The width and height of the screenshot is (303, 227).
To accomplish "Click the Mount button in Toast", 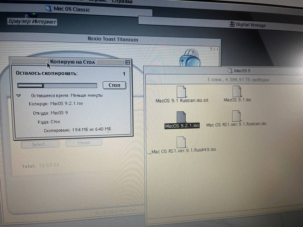I will point(84,143).
